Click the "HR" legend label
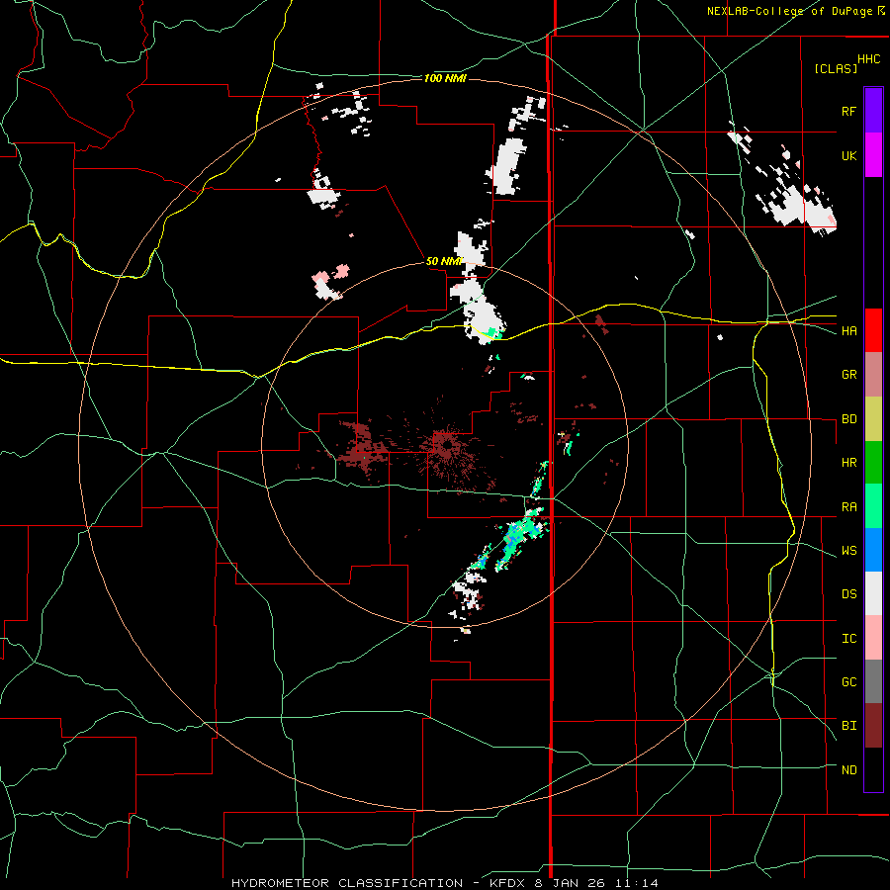Screen dimensions: 890x890 (848, 463)
